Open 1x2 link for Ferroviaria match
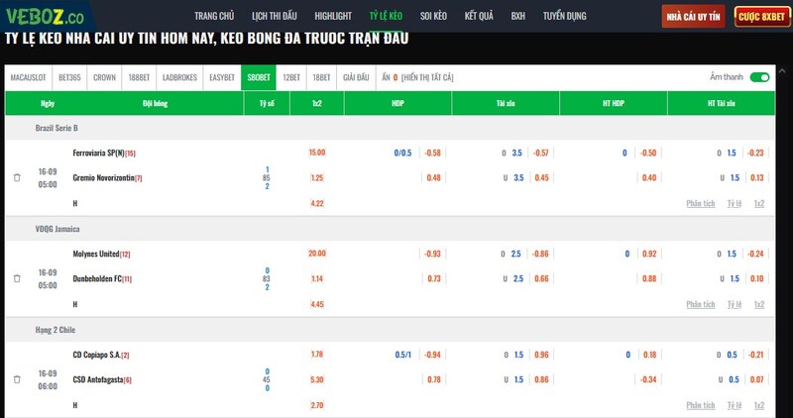The height and width of the screenshot is (418, 793). pyautogui.click(x=759, y=203)
